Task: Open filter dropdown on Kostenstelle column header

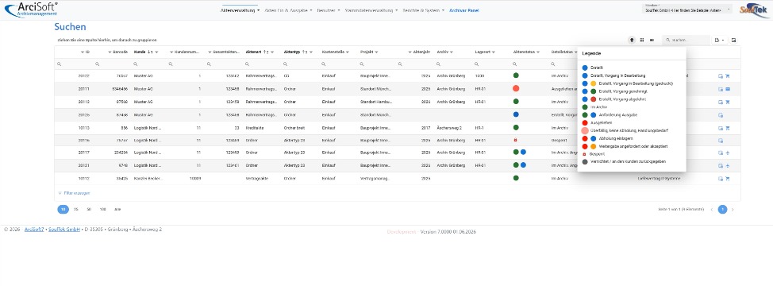Action: point(348,52)
